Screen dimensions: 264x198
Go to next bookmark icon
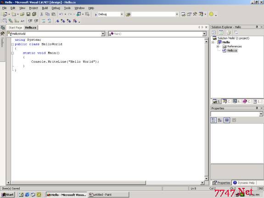point(63,21)
